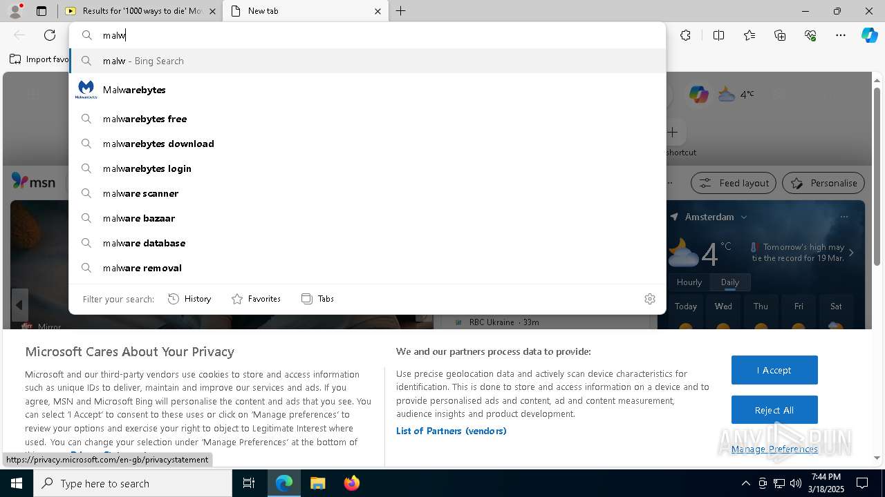Select 'malwarebytes free' suggestion
The image size is (885, 497).
(367, 119)
